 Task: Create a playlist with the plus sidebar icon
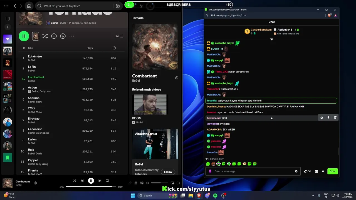[8, 27]
